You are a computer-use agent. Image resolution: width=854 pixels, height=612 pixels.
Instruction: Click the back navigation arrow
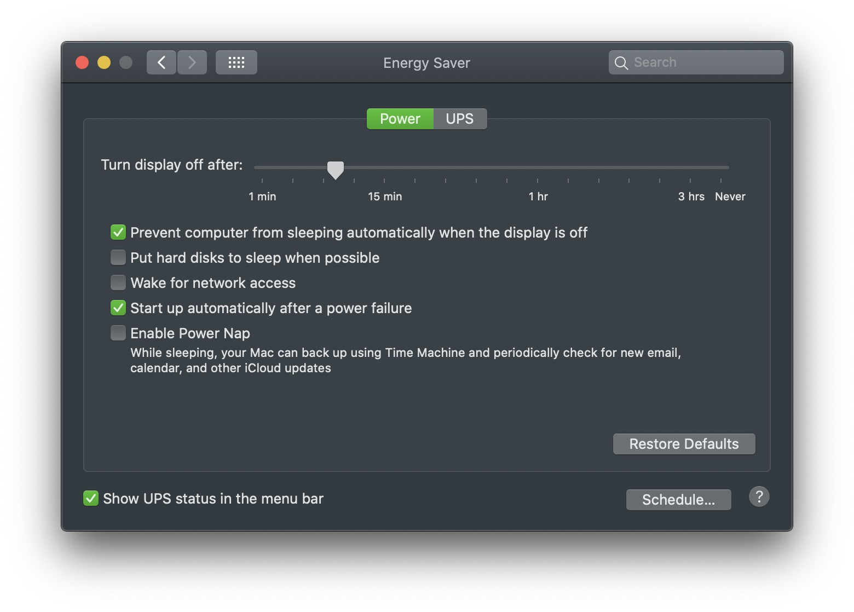click(x=161, y=62)
